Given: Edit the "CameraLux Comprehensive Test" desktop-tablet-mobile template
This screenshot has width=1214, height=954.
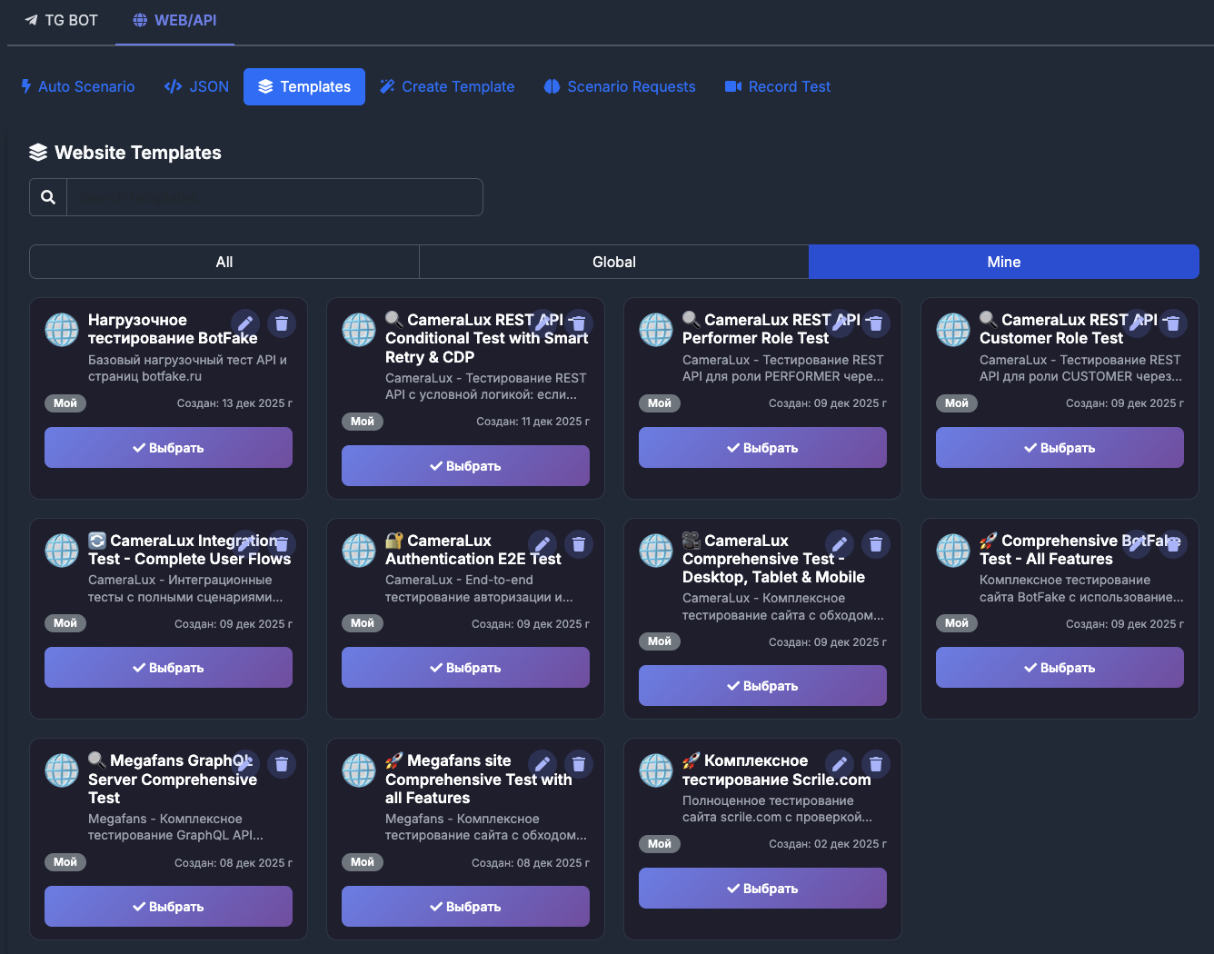Looking at the screenshot, I should (839, 543).
